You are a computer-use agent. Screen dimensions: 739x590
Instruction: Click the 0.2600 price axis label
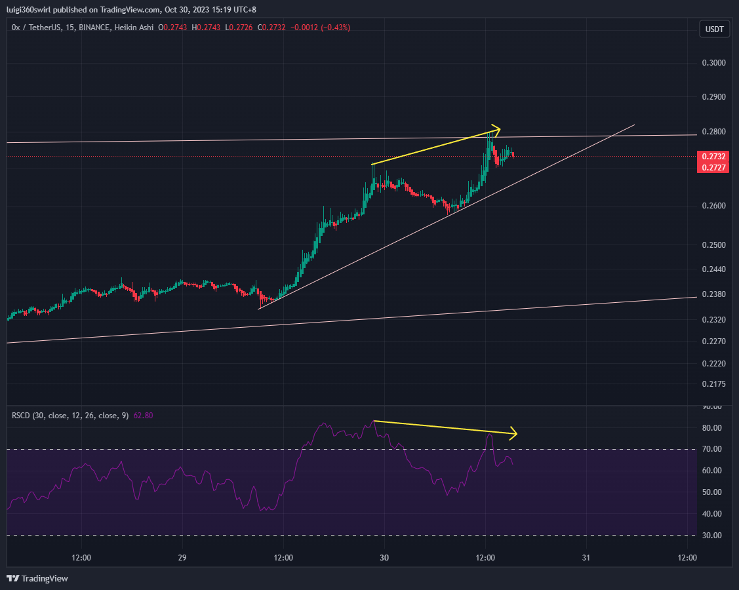coord(713,205)
